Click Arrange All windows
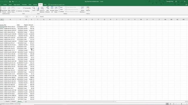Image resolution: width=188 pixels, height=105 pixels. (x=52, y=10)
